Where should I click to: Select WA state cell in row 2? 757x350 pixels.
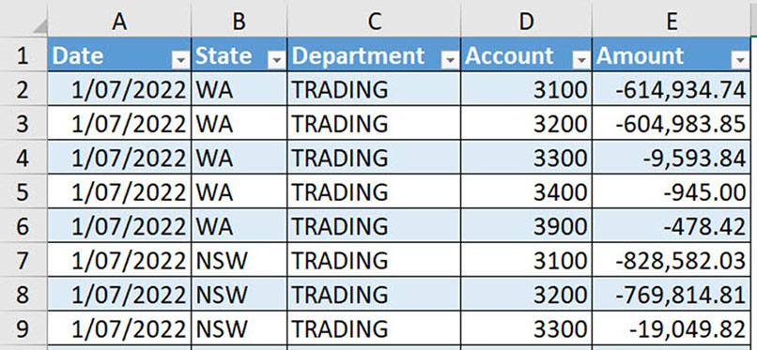point(239,89)
